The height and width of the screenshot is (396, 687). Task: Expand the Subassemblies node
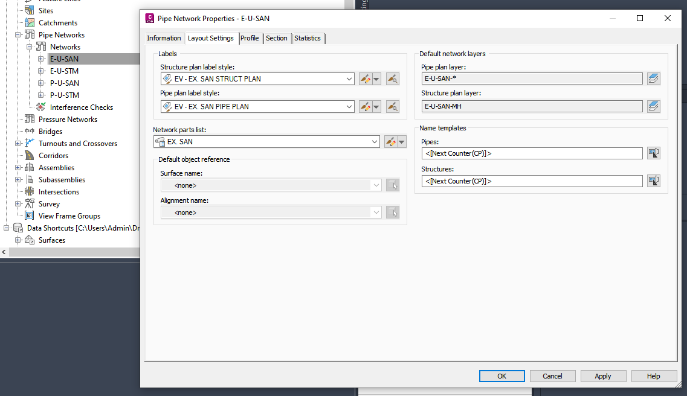18,180
